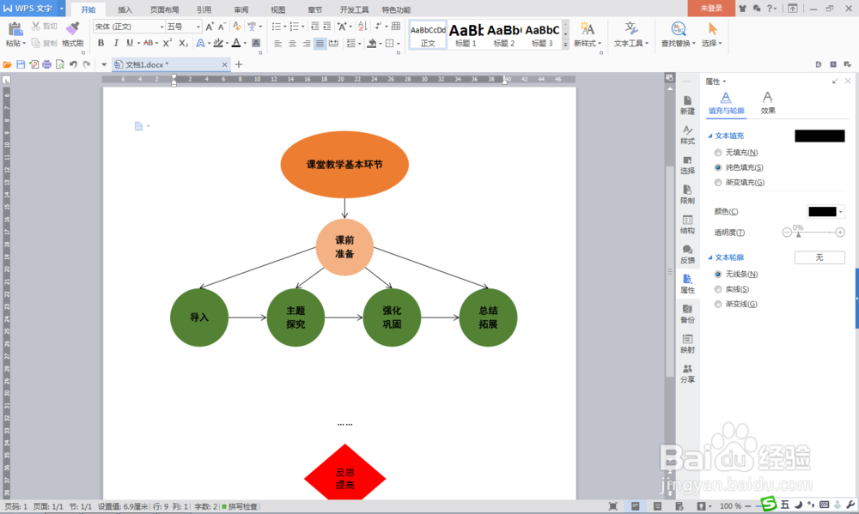The width and height of the screenshot is (859, 514).
Task: Apply justified alignment
Action: tap(320, 43)
